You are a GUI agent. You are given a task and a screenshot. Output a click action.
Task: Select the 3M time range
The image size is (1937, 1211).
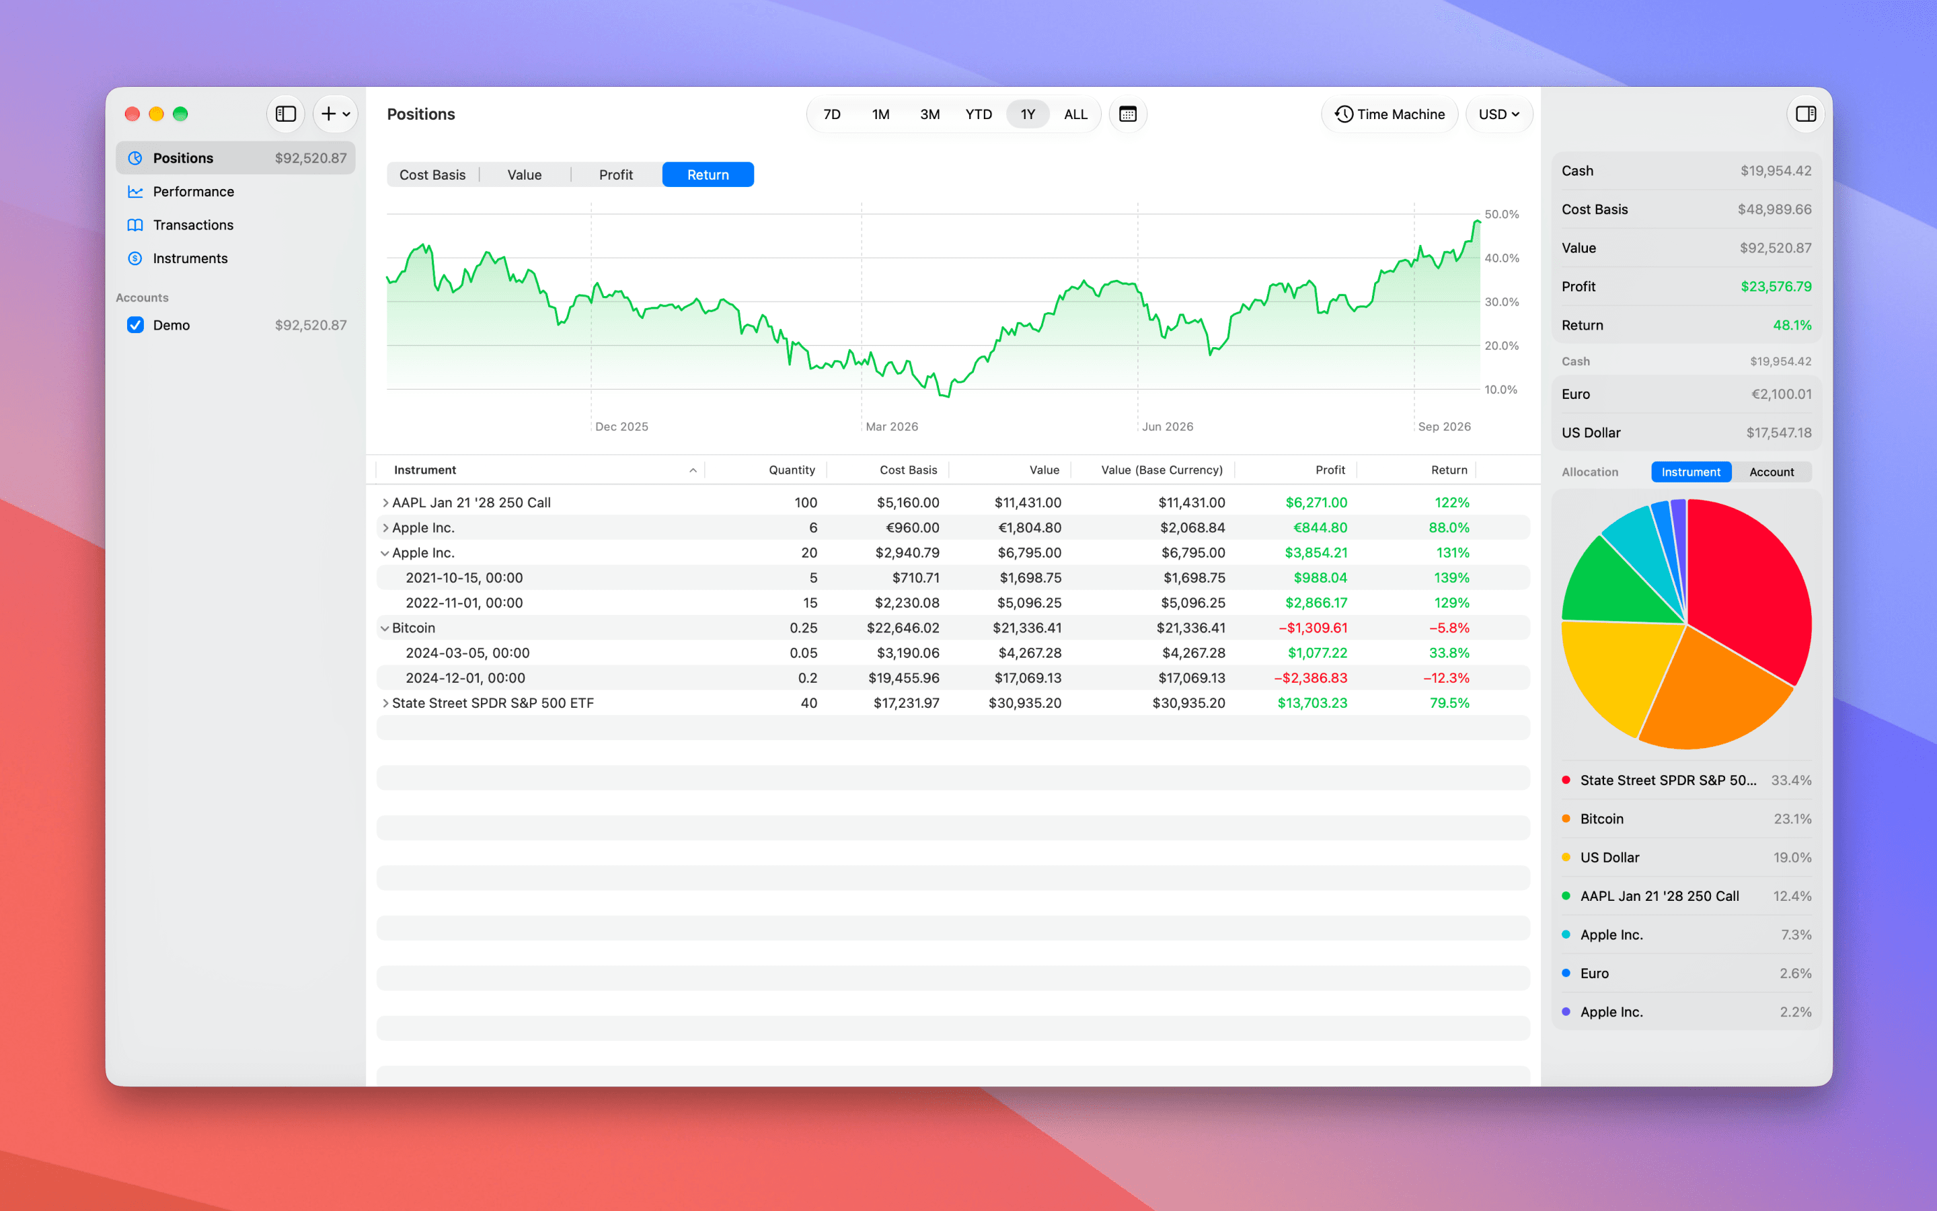click(x=929, y=114)
